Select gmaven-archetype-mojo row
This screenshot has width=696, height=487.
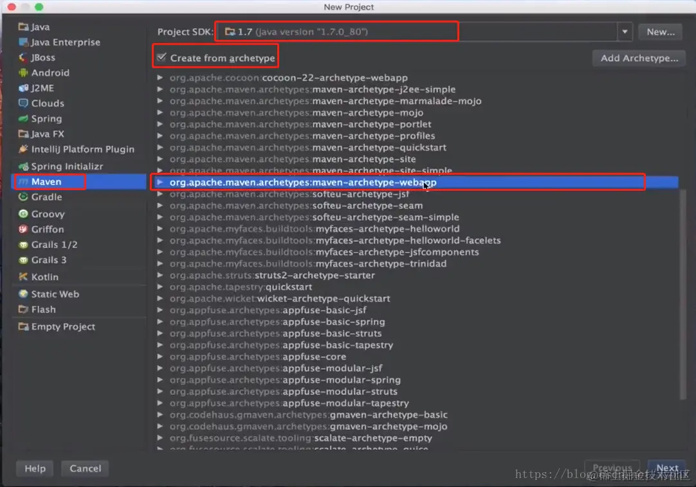coord(417,426)
